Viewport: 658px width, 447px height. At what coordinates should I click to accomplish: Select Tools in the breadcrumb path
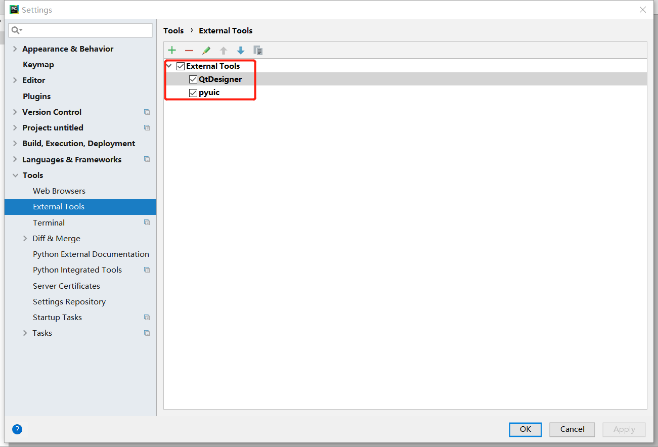coord(173,30)
